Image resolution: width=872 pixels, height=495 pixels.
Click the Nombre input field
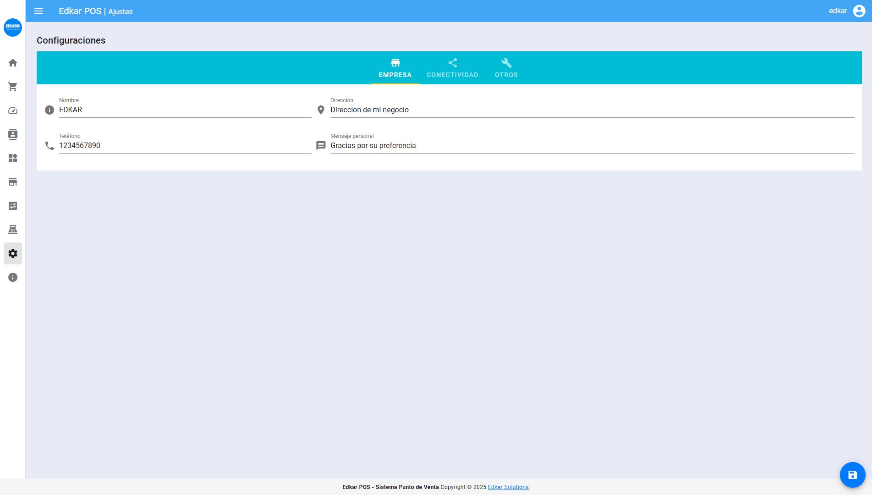[x=185, y=110]
